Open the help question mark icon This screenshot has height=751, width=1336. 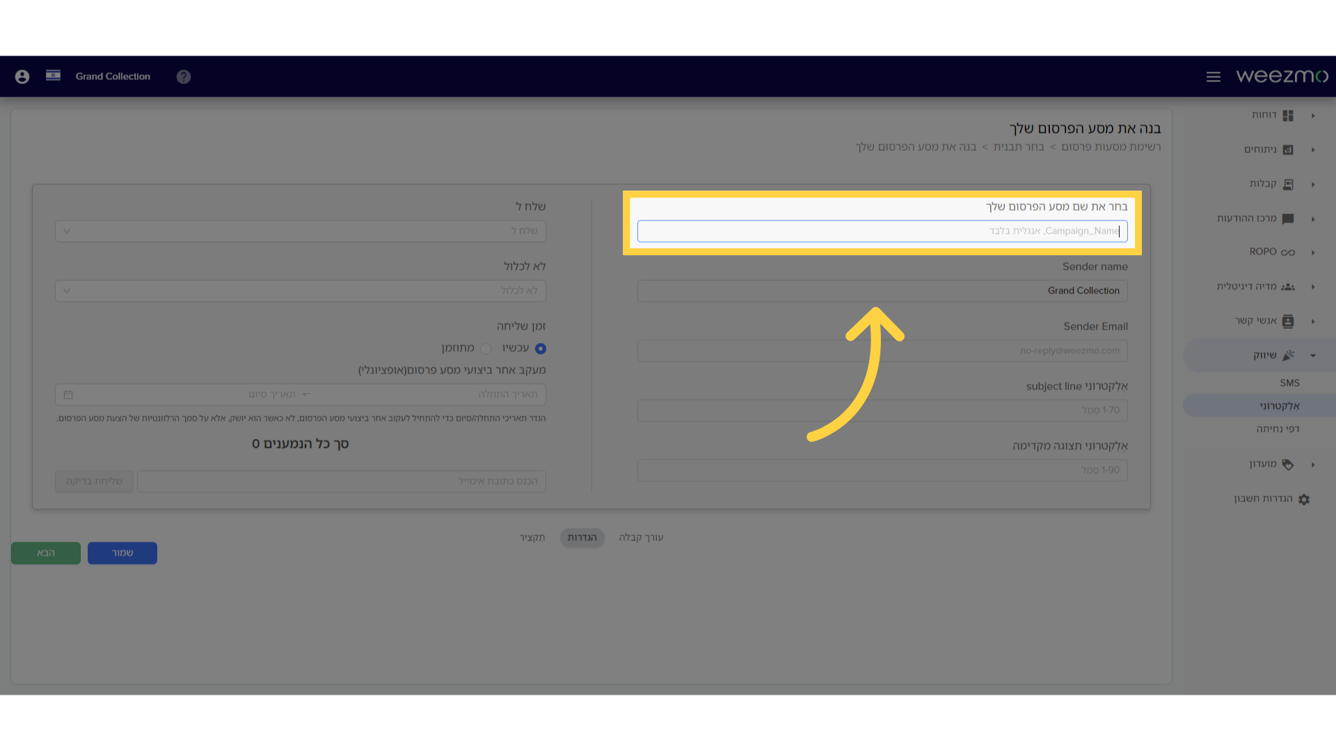[x=184, y=76]
